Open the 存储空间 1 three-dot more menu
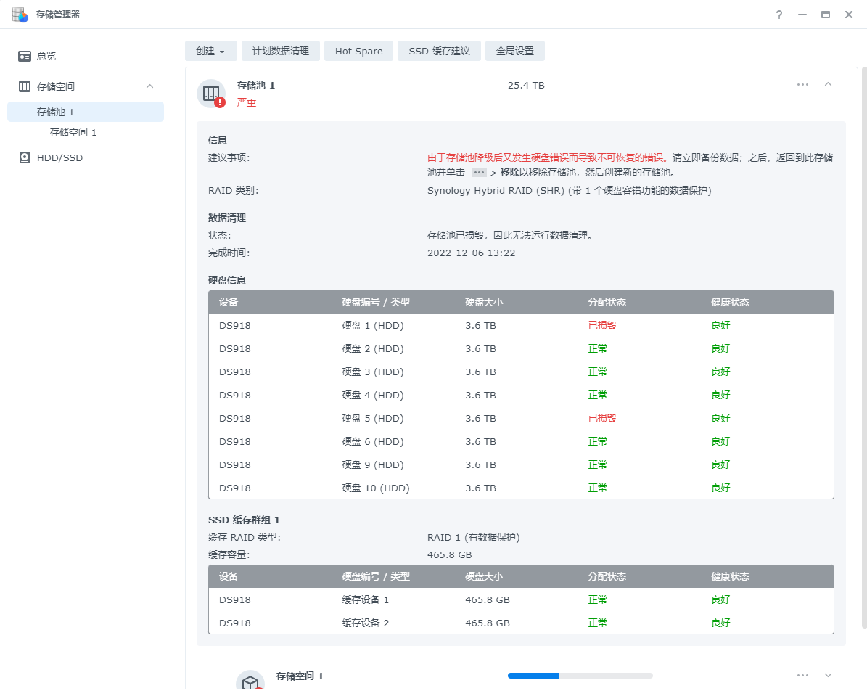The height and width of the screenshot is (696, 867). click(x=802, y=676)
